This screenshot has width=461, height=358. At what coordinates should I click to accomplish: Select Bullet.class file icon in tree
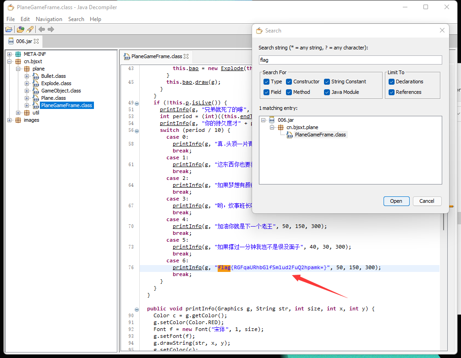[x=36, y=76]
